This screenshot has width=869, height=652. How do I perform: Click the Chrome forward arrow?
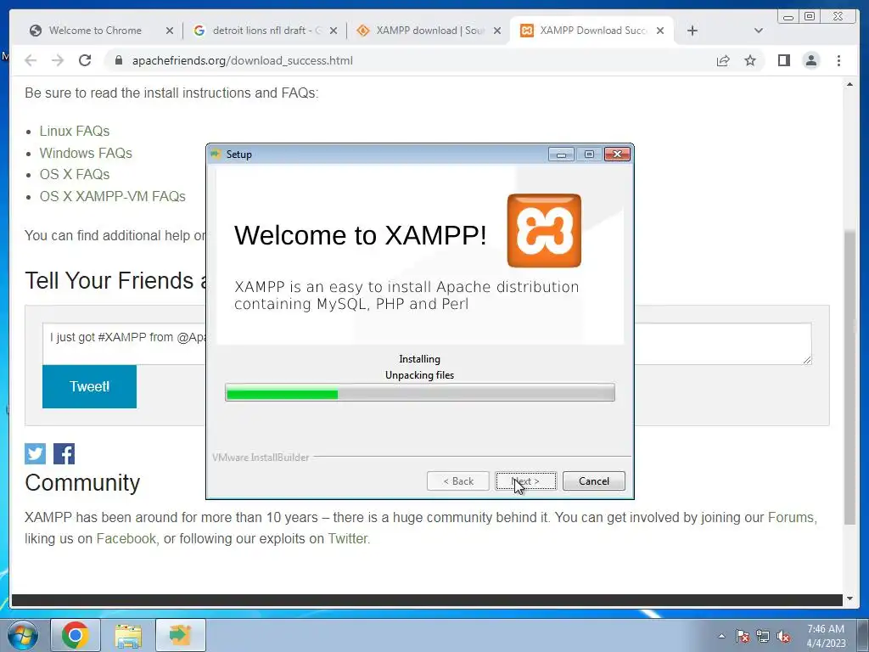pos(58,60)
